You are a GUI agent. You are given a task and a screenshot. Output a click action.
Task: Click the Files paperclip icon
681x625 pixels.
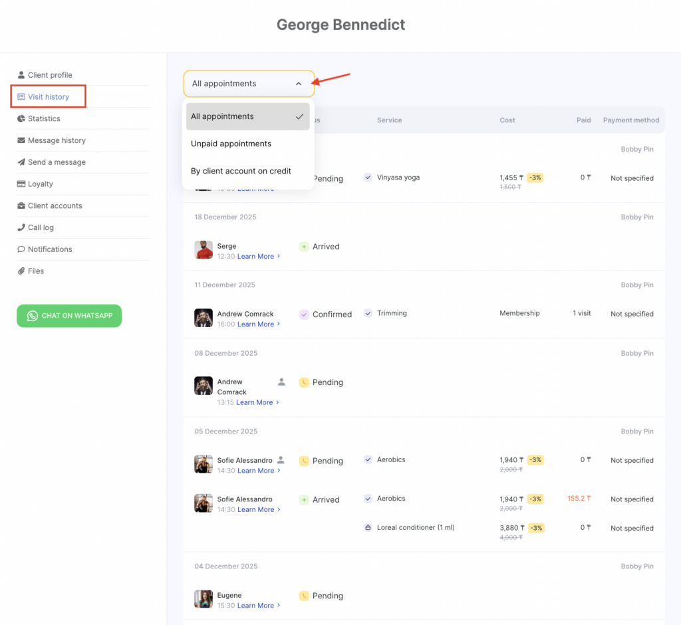click(21, 271)
